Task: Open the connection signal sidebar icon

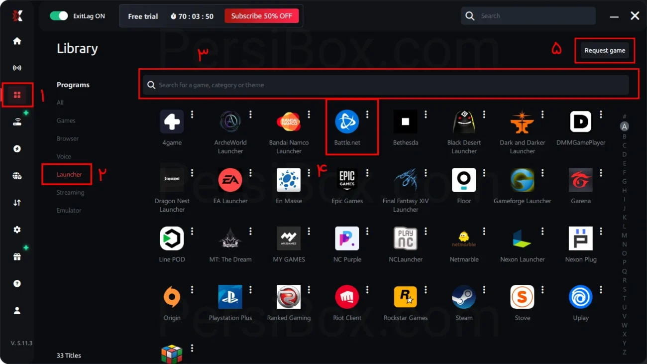Action: pyautogui.click(x=17, y=68)
